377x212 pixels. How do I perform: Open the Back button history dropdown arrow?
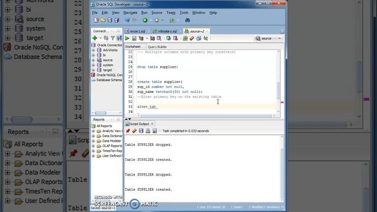tap(151, 21)
